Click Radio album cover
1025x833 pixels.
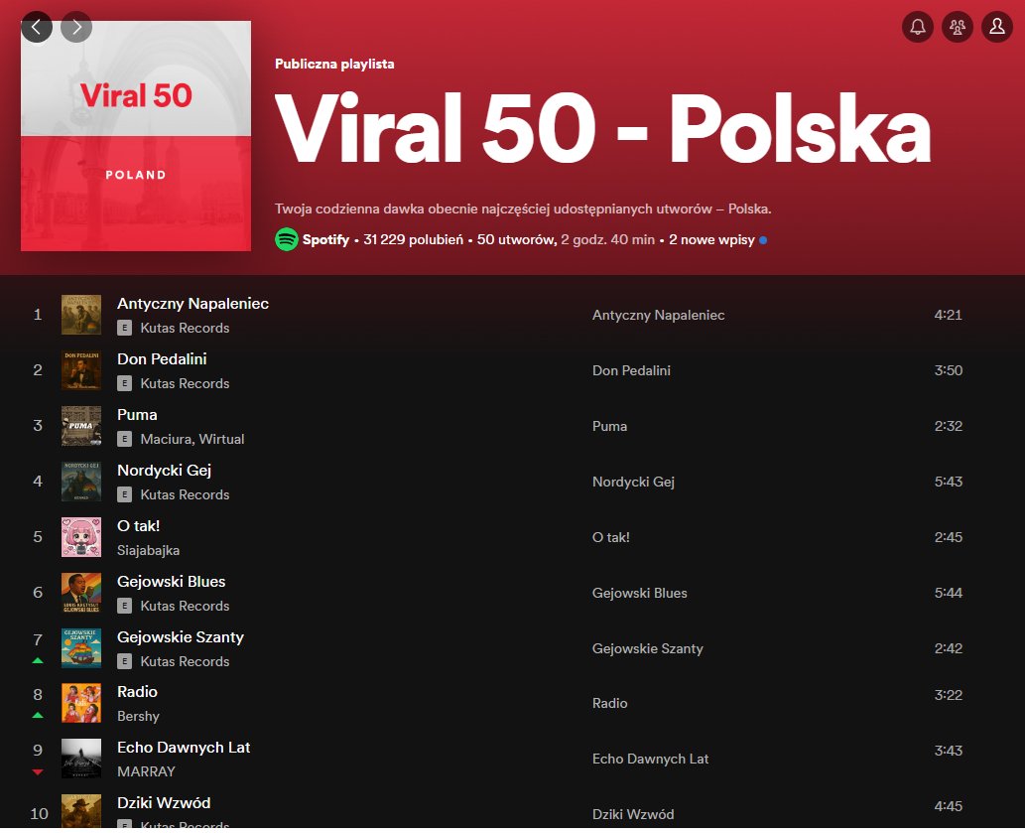click(81, 703)
